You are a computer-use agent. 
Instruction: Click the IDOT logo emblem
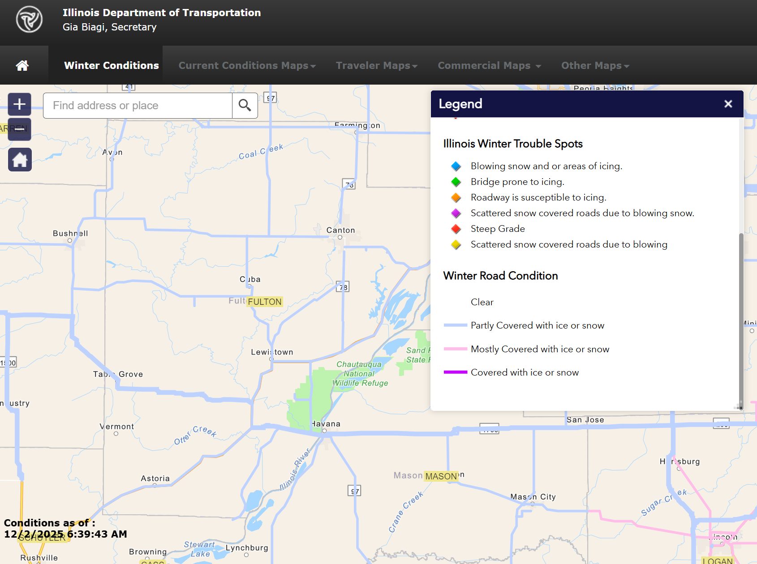(29, 20)
